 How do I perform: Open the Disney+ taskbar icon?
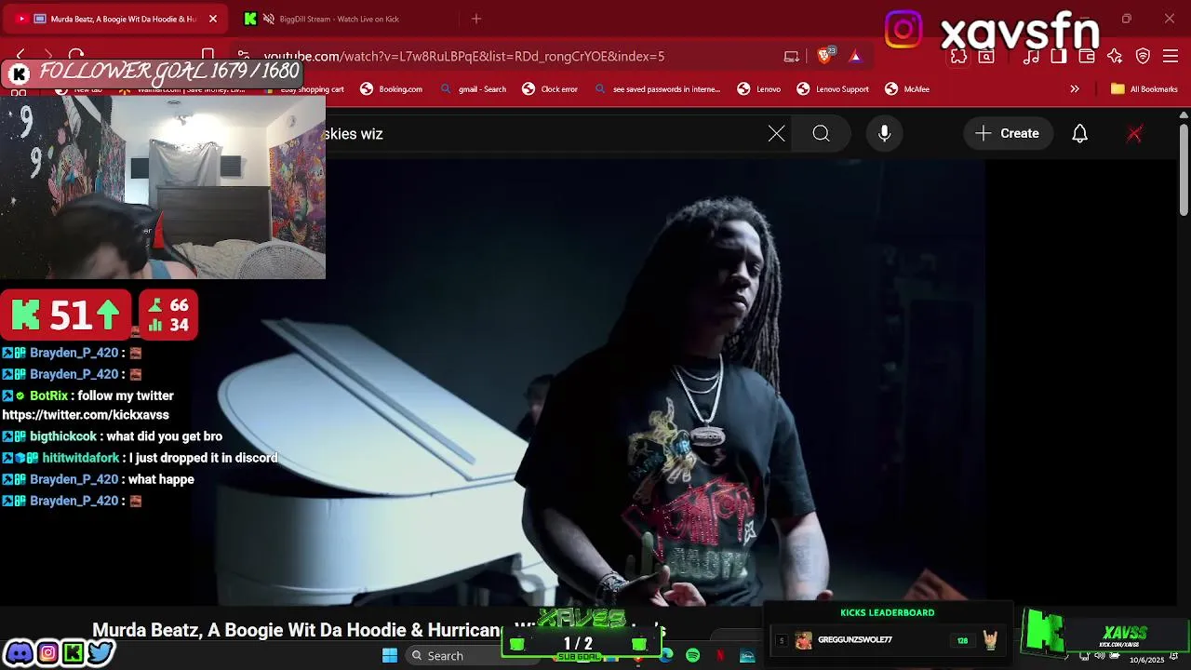tap(747, 656)
